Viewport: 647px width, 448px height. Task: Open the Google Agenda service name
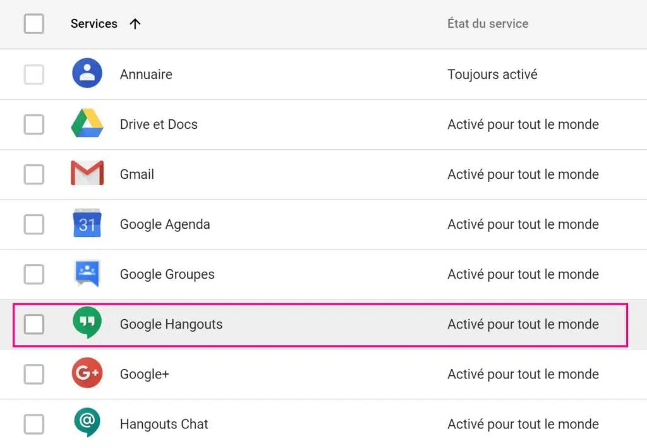(165, 224)
